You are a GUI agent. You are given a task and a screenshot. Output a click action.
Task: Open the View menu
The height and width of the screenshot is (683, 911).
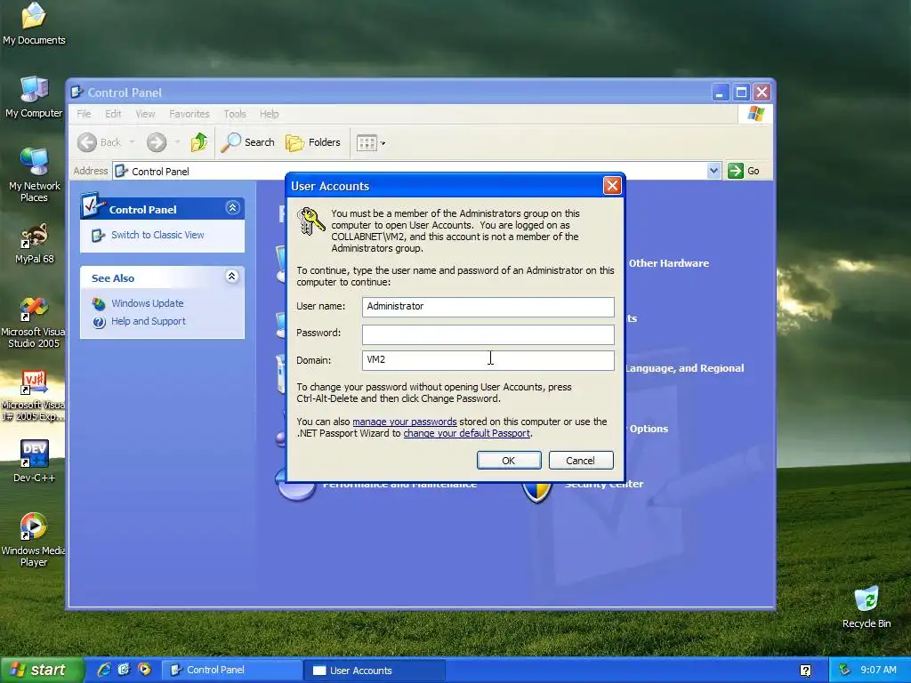pos(145,114)
